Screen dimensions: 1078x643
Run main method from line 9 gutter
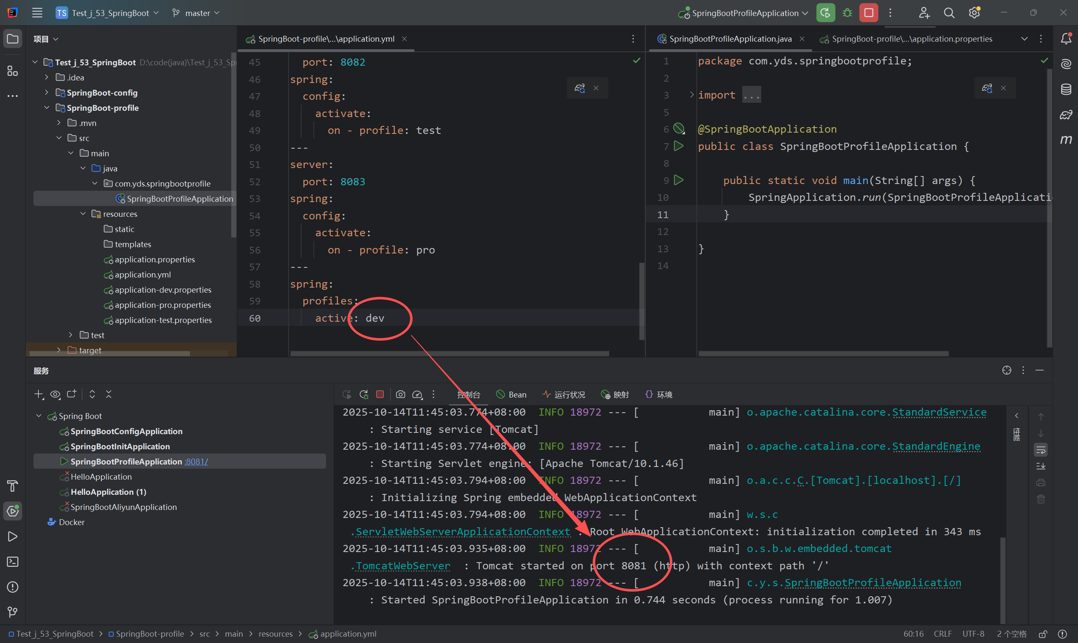679,180
